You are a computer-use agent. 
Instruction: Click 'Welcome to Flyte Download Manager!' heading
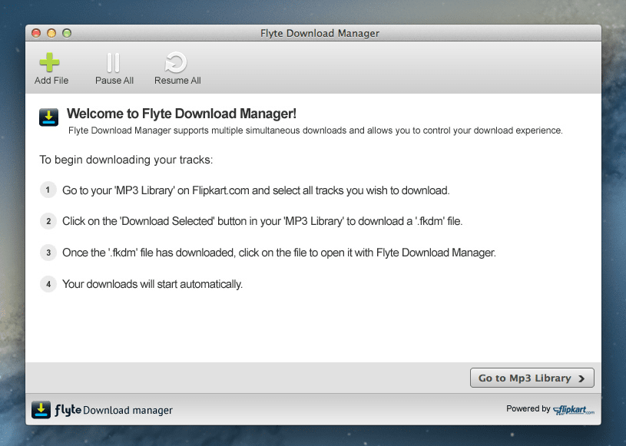coord(181,114)
